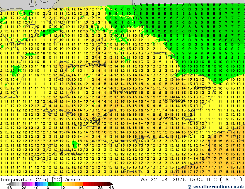Click the Liverpool city label
The image size is (245, 189).
(98, 64)
